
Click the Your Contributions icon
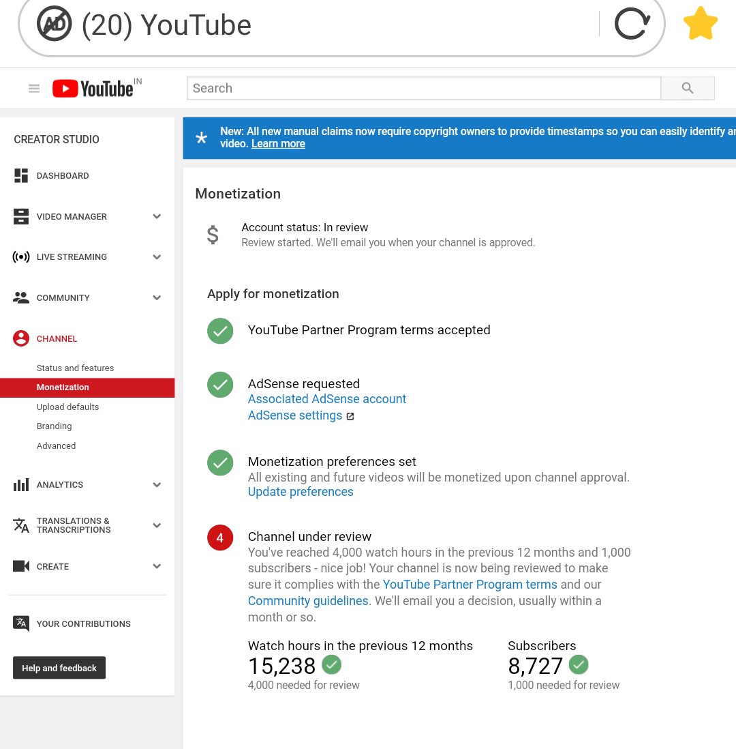click(21, 623)
